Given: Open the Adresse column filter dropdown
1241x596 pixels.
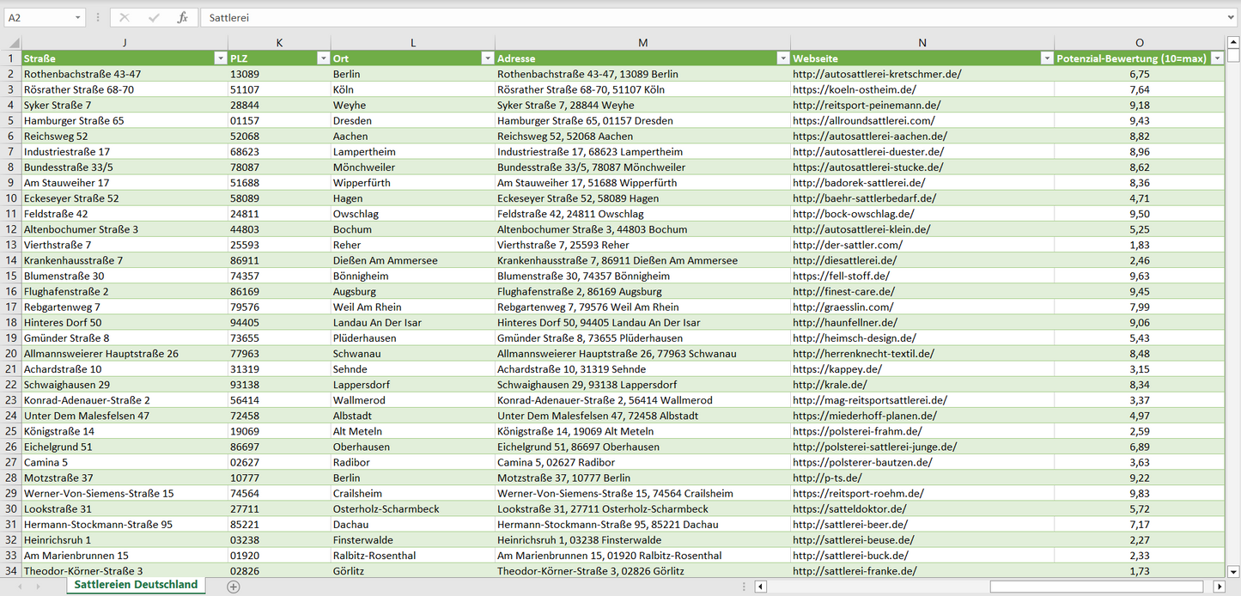Looking at the screenshot, I should (x=782, y=58).
